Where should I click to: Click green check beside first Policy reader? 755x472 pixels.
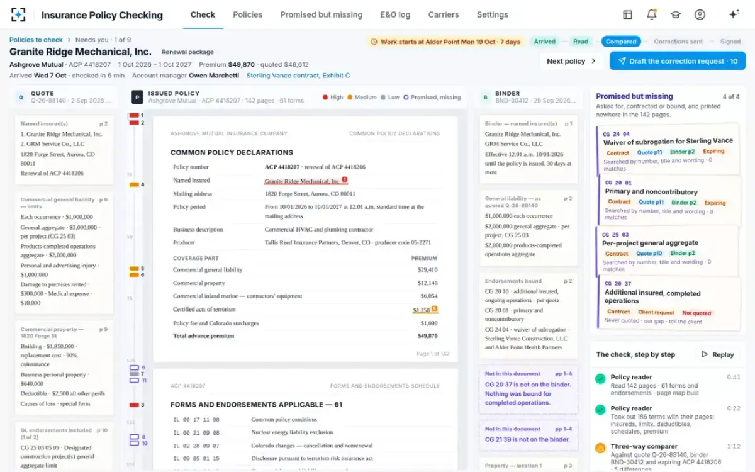(600, 378)
